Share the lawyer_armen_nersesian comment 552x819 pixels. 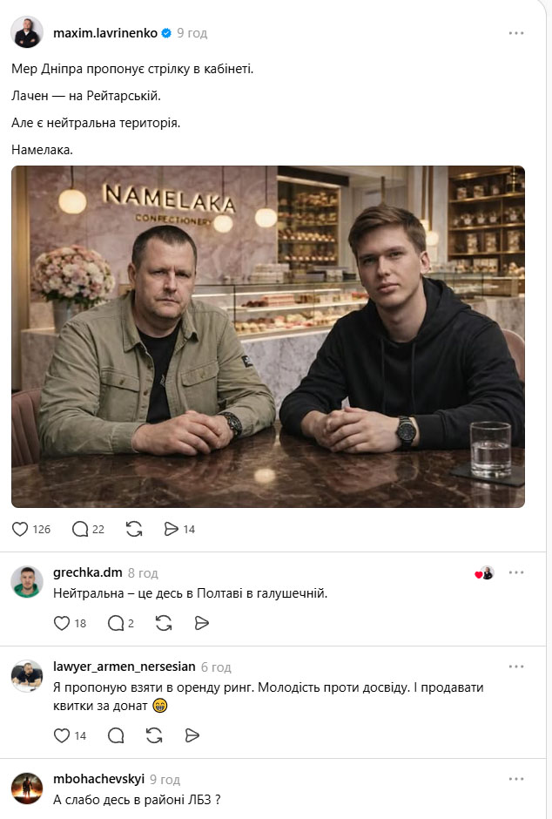click(x=192, y=735)
